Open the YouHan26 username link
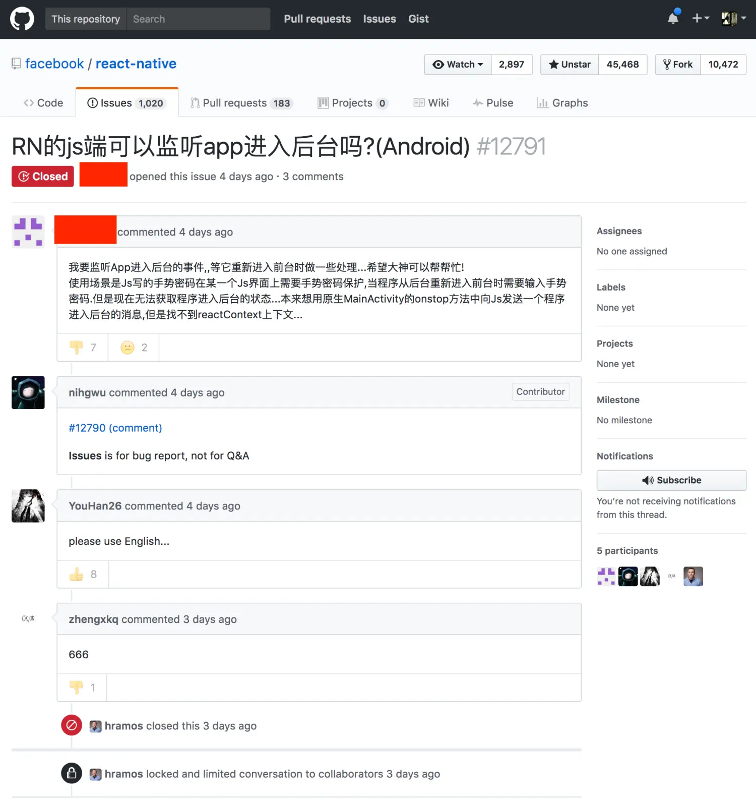The width and height of the screenshot is (756, 802). point(95,506)
